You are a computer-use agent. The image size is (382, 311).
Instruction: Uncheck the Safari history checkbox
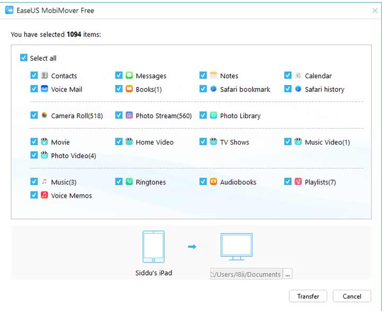click(288, 89)
